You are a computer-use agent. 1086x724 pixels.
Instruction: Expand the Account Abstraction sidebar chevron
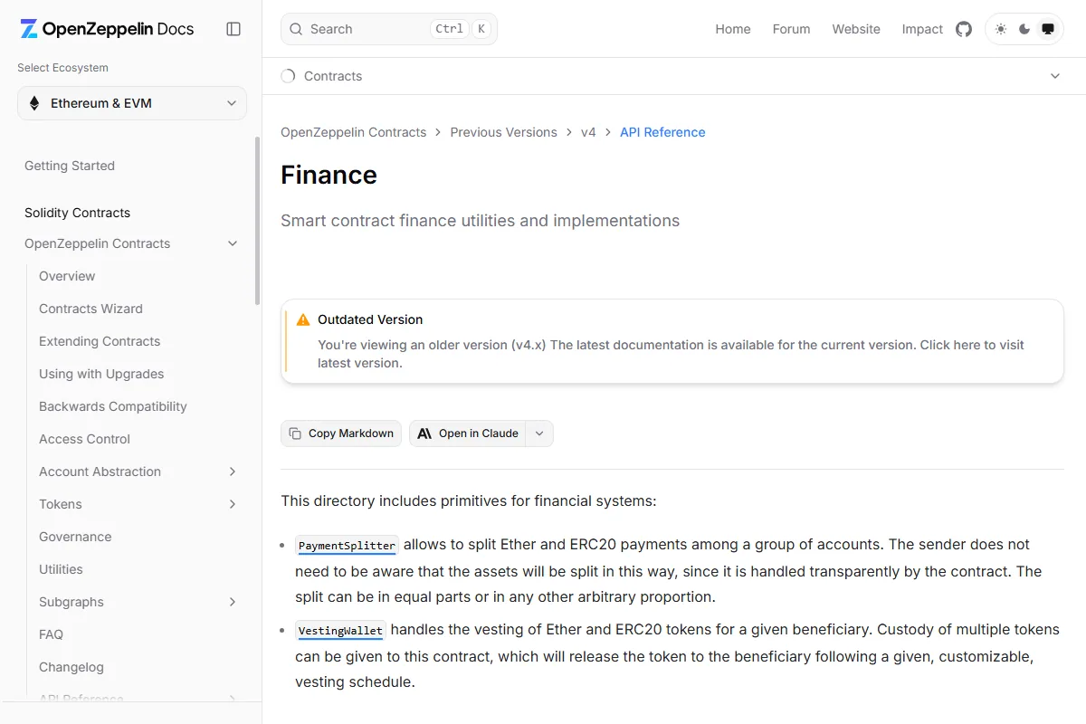pyautogui.click(x=233, y=472)
